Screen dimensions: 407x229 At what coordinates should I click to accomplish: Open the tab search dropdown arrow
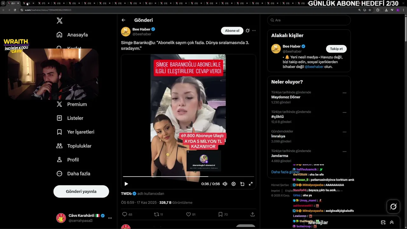click(x=3, y=3)
